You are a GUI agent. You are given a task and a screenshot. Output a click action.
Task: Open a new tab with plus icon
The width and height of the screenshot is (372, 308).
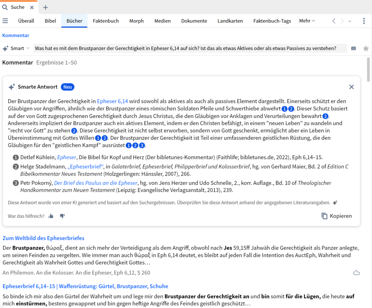tap(45, 8)
